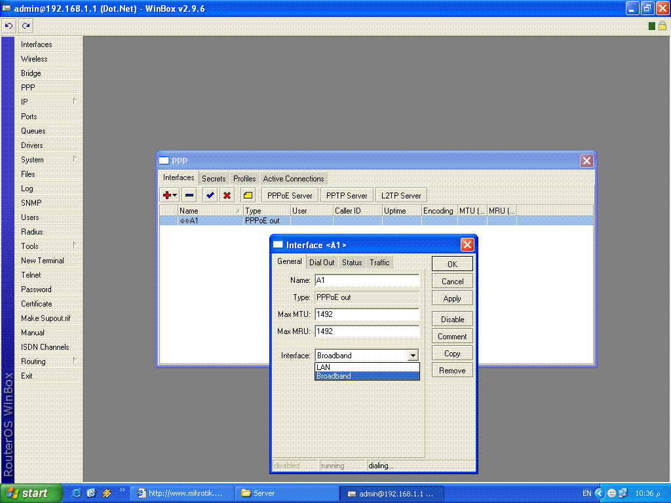
Task: Click the yellow Comment note icon
Action: pyautogui.click(x=248, y=195)
